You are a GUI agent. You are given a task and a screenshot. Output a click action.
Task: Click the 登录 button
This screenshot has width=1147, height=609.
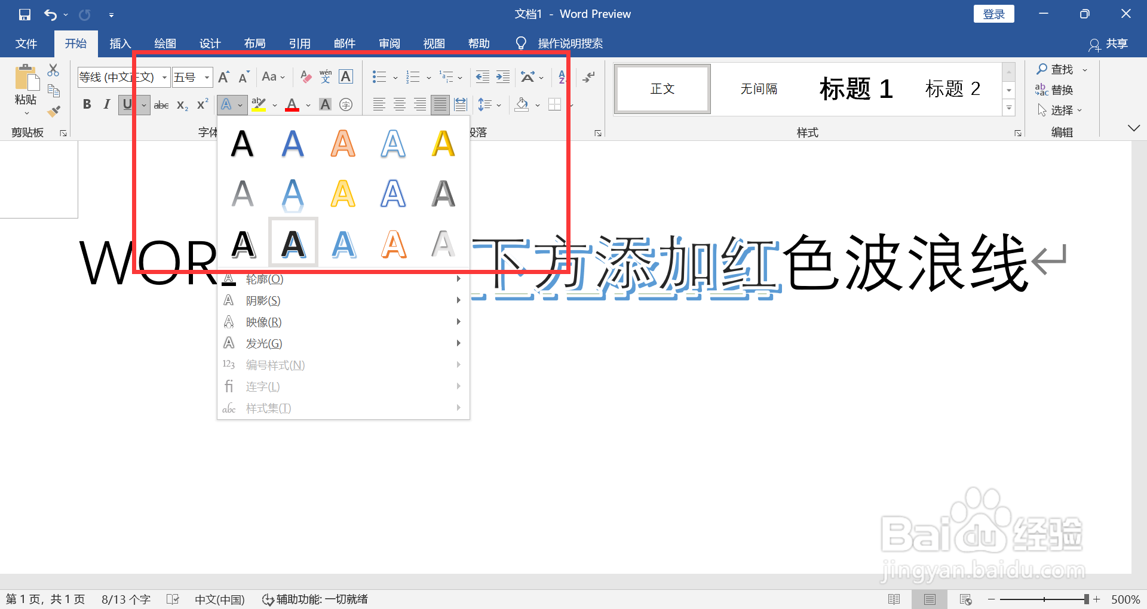(x=994, y=14)
